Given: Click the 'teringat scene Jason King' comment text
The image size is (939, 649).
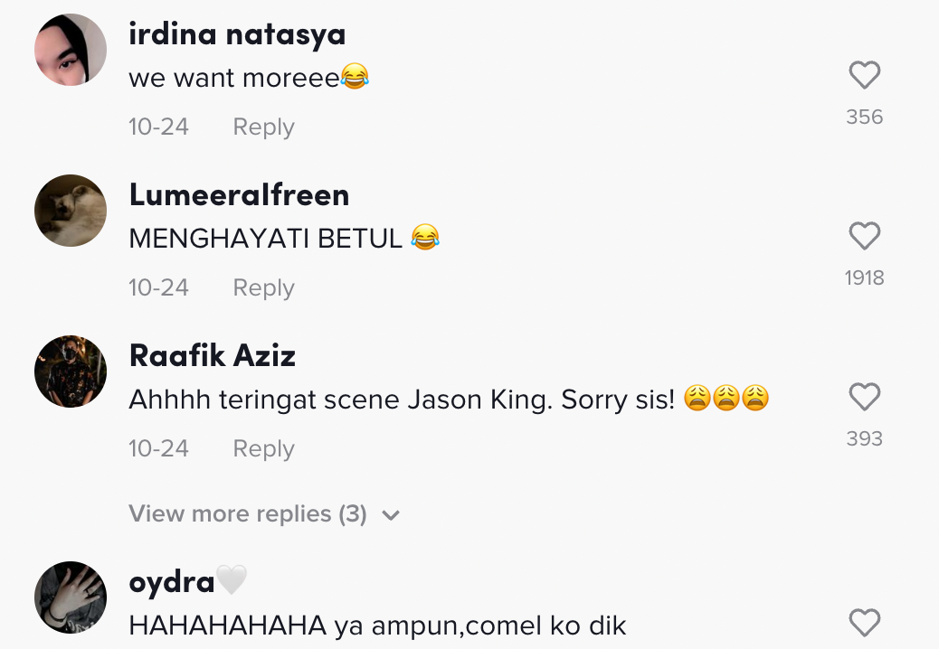Looking at the screenshot, I should point(402,400).
